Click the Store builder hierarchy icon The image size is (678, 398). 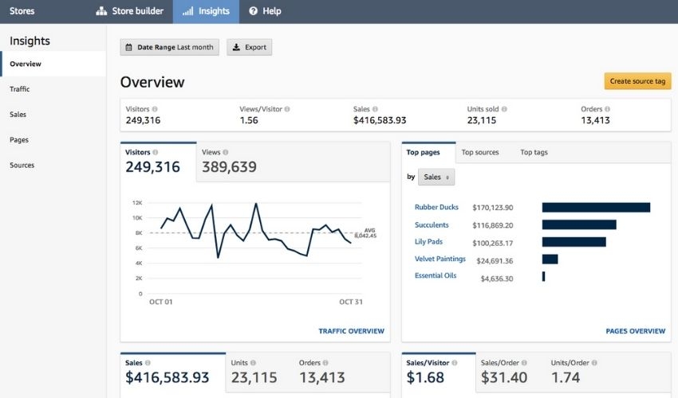tap(101, 11)
